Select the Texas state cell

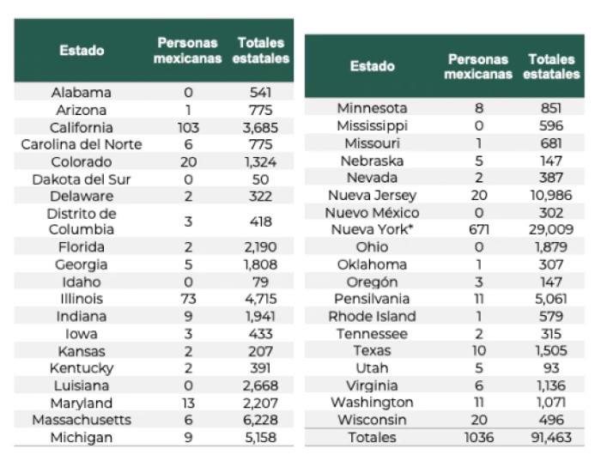click(x=372, y=350)
